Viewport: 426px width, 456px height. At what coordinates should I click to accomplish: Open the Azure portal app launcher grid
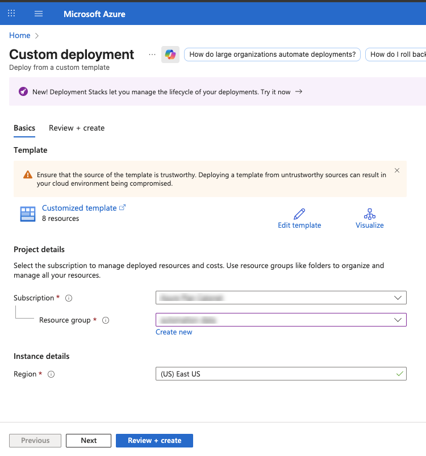pos(11,13)
